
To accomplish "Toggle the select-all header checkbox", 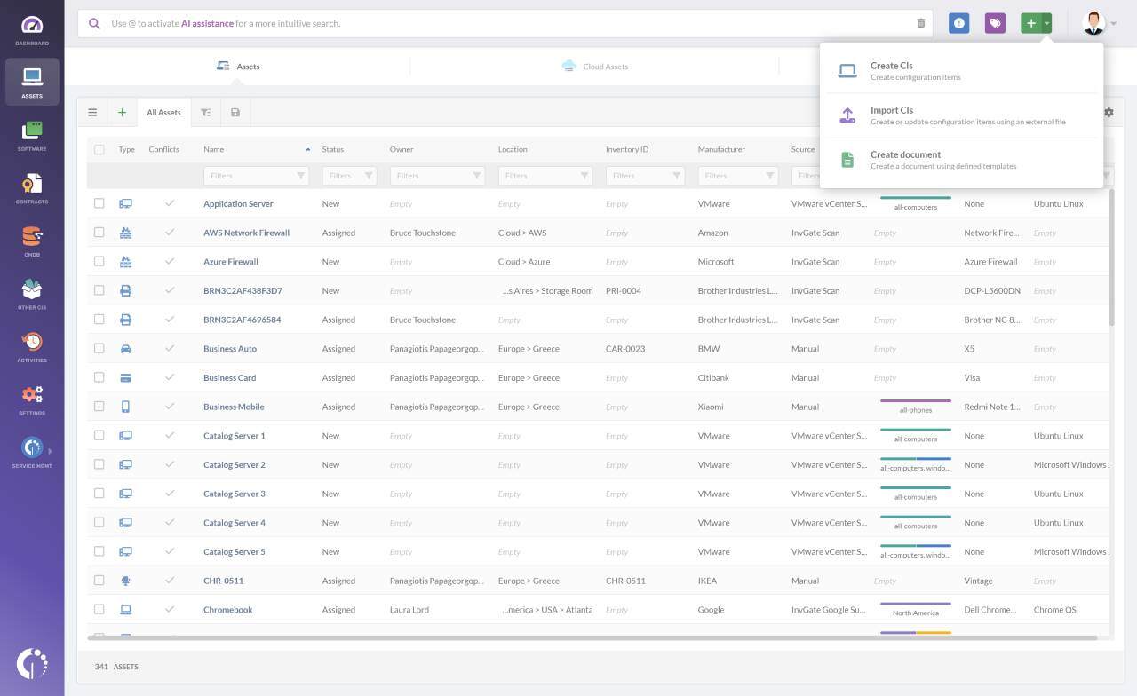I will 99,150.
